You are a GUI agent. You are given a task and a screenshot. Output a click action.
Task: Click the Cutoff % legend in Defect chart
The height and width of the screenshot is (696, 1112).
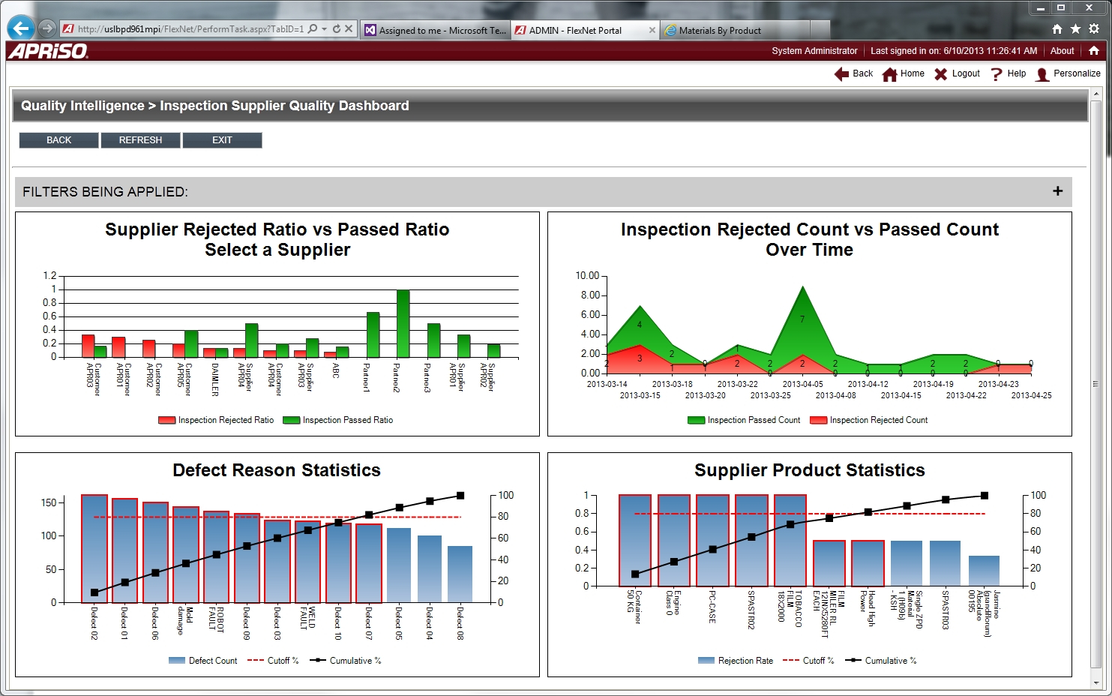point(273,661)
